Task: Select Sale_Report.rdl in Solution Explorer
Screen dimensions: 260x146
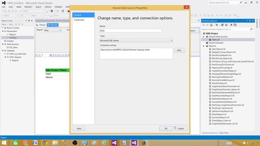Action: (219, 49)
